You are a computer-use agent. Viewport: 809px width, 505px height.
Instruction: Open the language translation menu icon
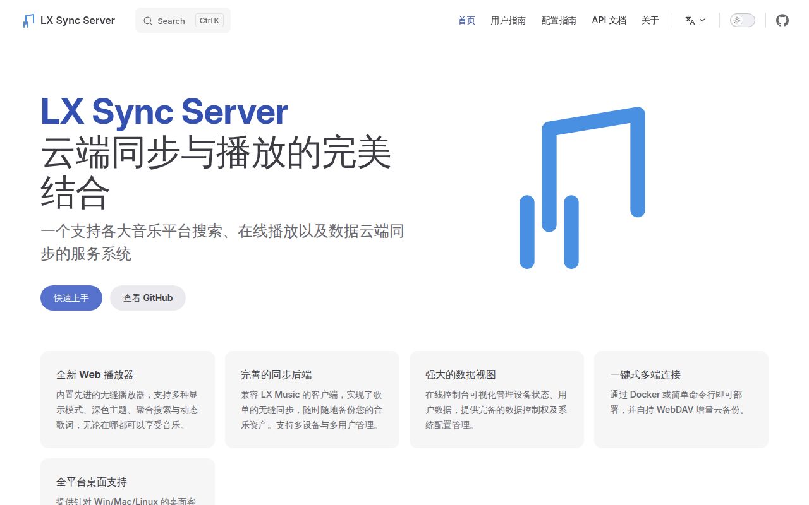click(x=690, y=20)
